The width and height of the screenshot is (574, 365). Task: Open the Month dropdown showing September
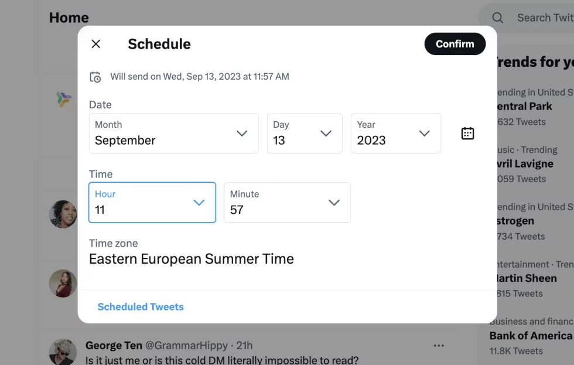click(173, 134)
